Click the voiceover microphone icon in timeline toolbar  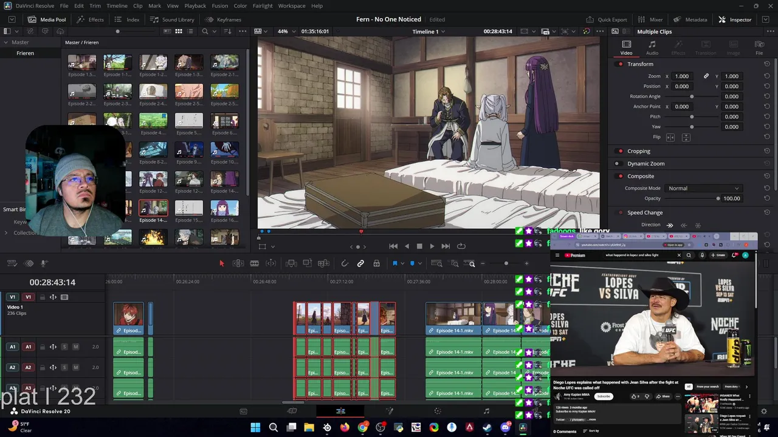click(x=44, y=263)
